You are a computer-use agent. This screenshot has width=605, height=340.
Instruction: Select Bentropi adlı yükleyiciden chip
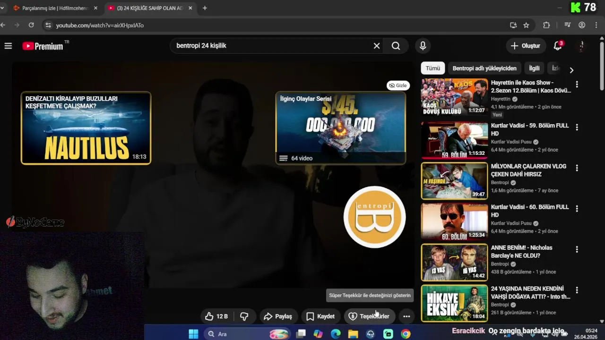[x=484, y=68]
